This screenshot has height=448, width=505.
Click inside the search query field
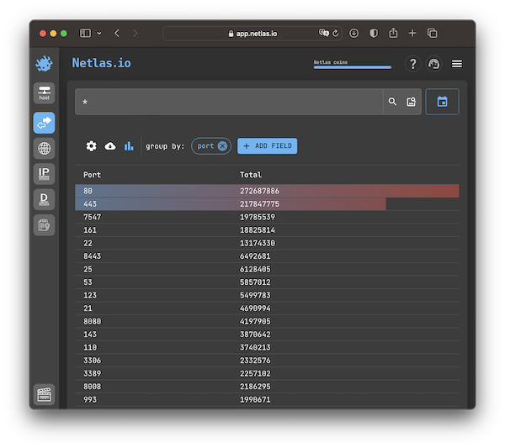click(x=227, y=102)
